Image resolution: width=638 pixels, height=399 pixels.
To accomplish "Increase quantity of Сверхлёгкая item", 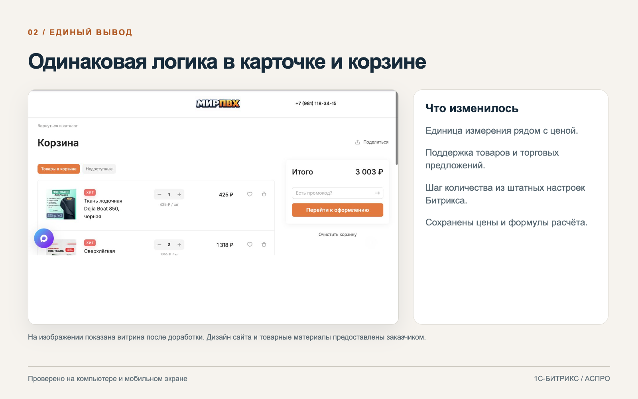I will (x=179, y=245).
